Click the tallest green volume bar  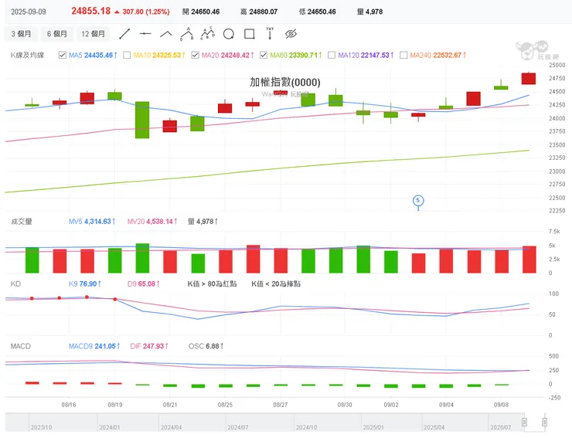coord(142,258)
